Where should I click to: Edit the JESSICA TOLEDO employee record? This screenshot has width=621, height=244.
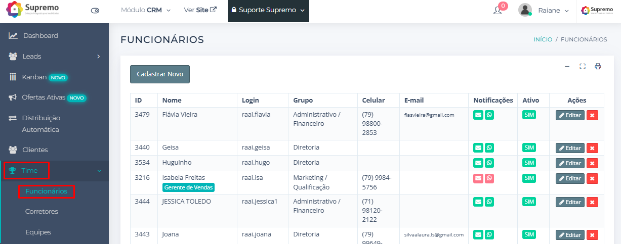[570, 202]
